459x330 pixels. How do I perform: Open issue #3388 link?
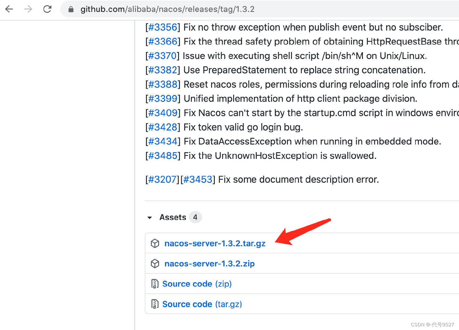(163, 84)
